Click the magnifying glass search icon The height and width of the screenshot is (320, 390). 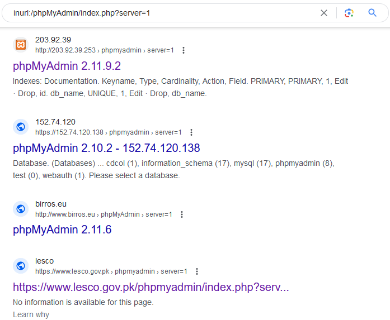click(x=373, y=13)
